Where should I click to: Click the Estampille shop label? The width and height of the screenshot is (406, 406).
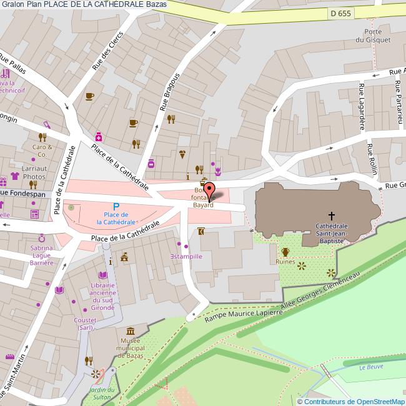click(x=186, y=256)
